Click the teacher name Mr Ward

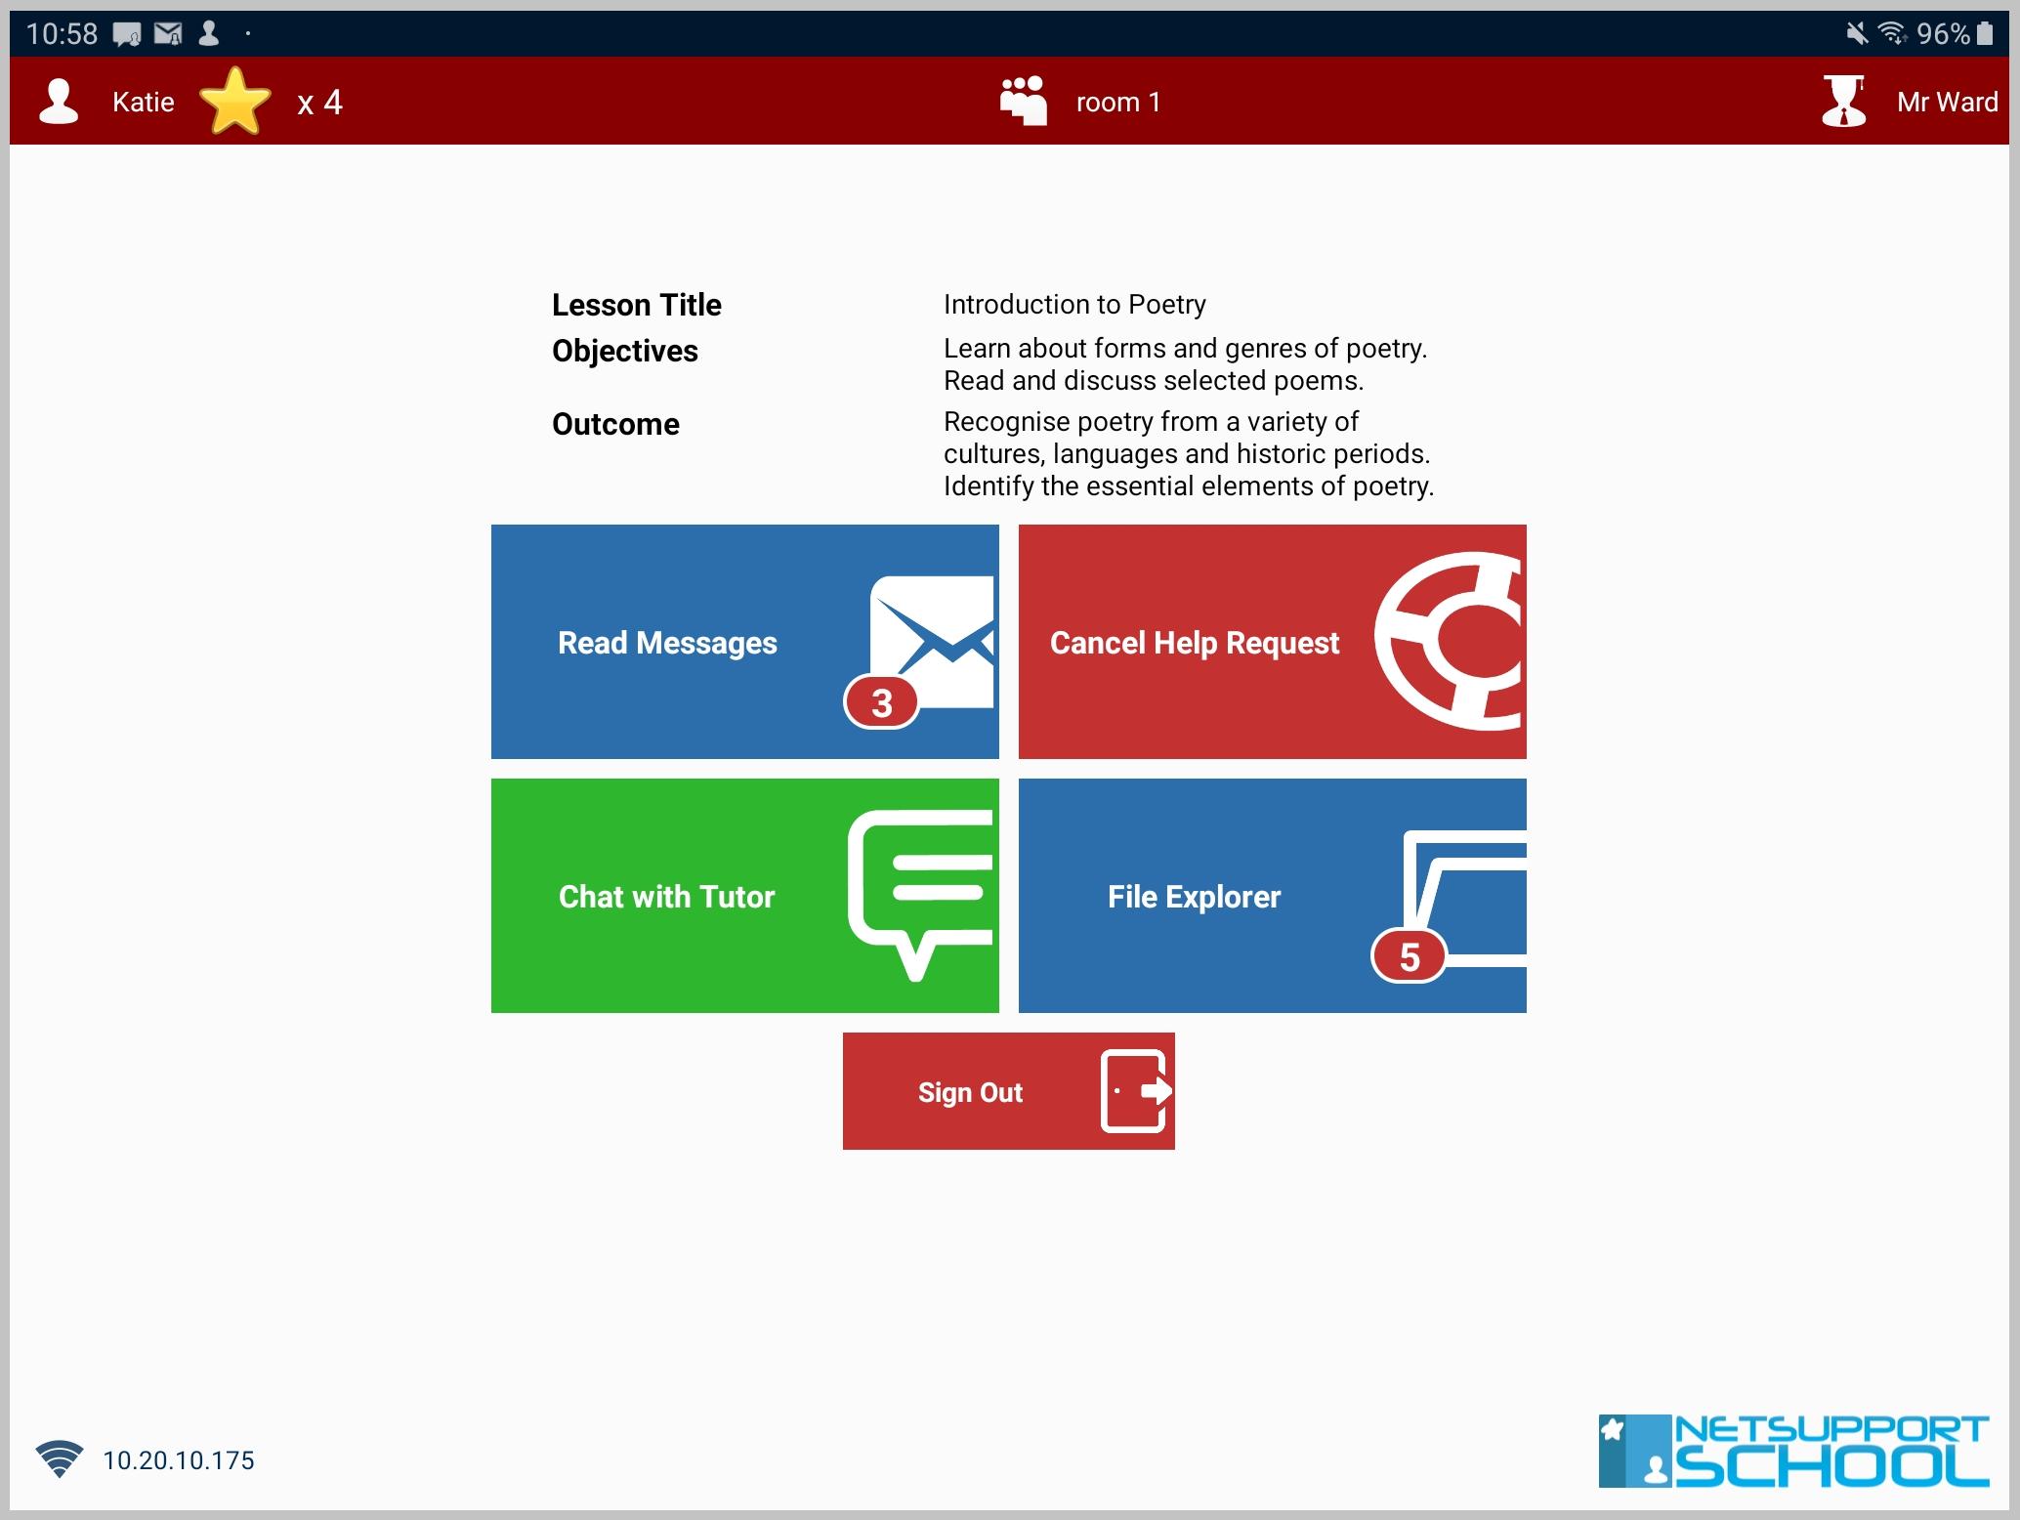(1948, 103)
